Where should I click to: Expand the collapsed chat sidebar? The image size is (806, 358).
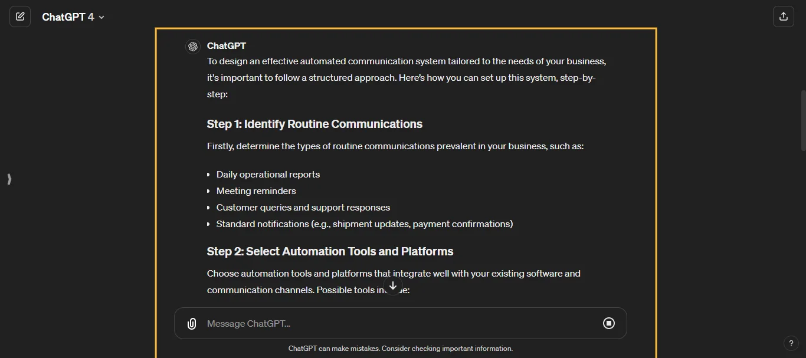coord(9,179)
